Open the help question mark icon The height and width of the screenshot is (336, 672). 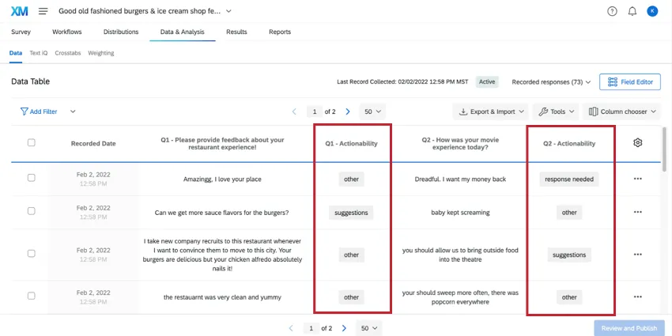tap(612, 11)
